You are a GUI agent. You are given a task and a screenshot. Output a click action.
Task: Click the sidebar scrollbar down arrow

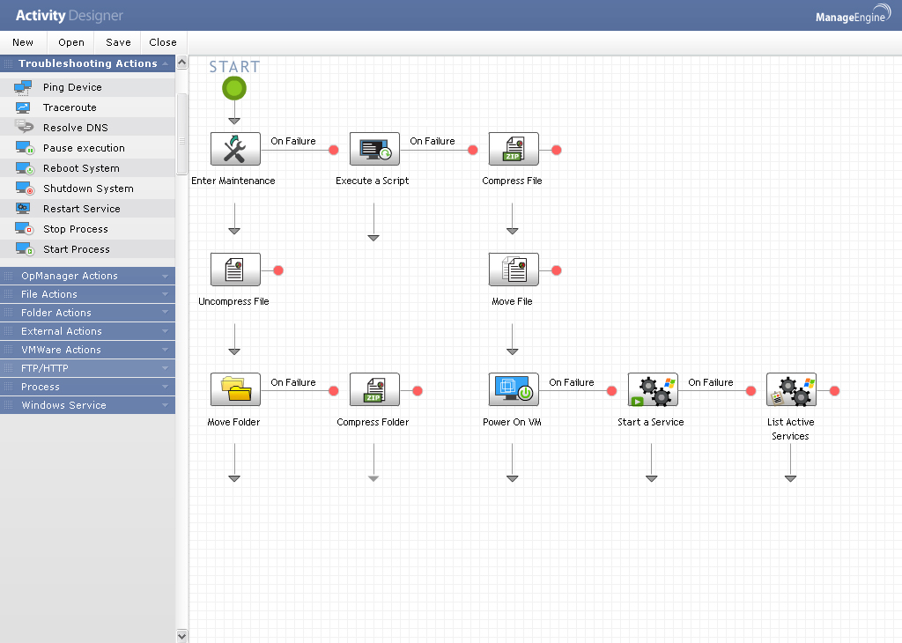tap(181, 636)
